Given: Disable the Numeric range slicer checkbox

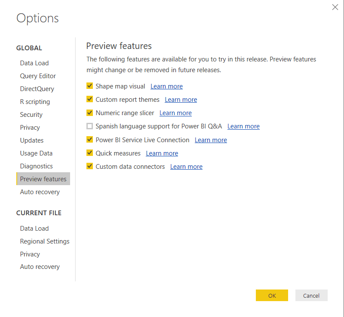Looking at the screenshot, I should (x=89, y=113).
